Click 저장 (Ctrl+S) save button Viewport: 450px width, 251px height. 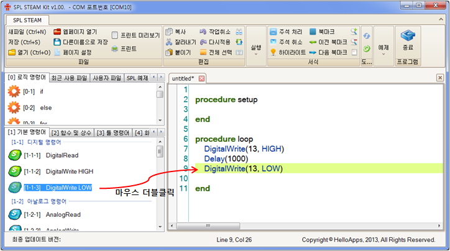(x=24, y=42)
